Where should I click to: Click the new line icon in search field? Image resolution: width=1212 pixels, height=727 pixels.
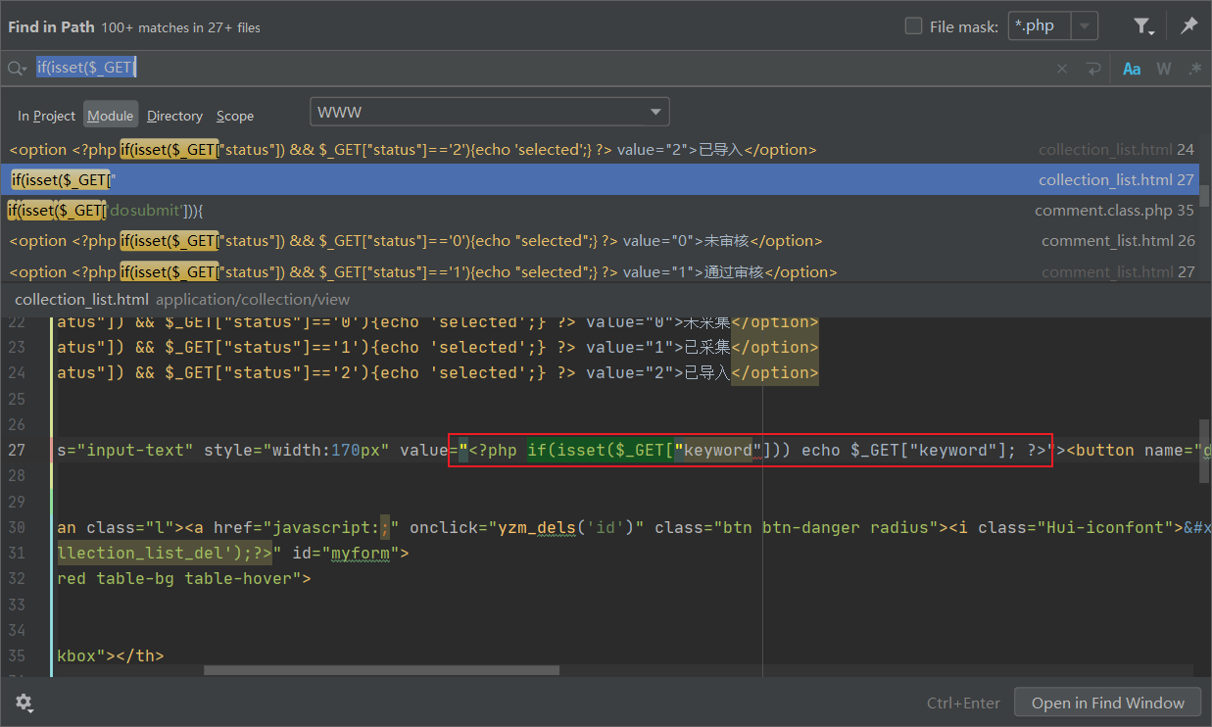click(x=1093, y=69)
